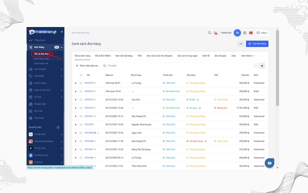
Task: Click Tạo đơn hàng button
Action: click(x=257, y=44)
